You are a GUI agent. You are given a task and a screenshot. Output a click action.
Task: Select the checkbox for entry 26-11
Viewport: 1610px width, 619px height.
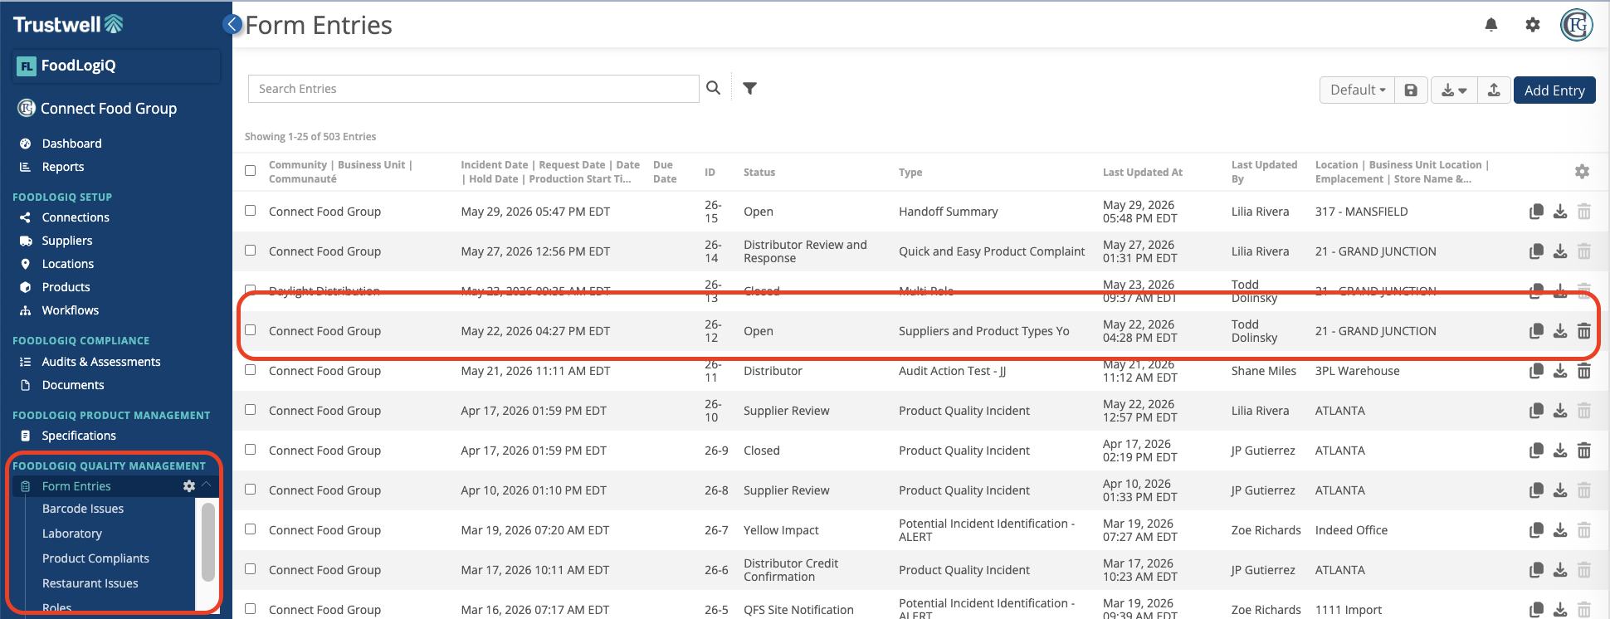click(250, 370)
